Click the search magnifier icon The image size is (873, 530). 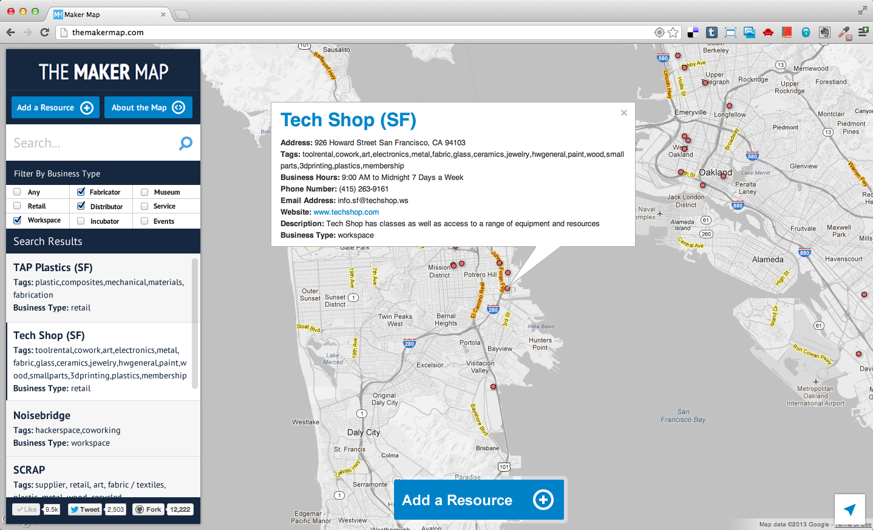coord(186,143)
